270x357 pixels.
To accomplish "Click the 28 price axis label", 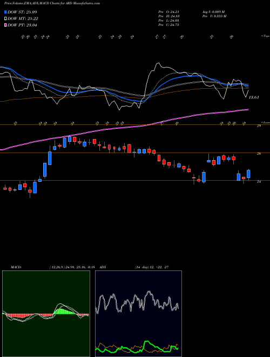I will click(x=259, y=125).
